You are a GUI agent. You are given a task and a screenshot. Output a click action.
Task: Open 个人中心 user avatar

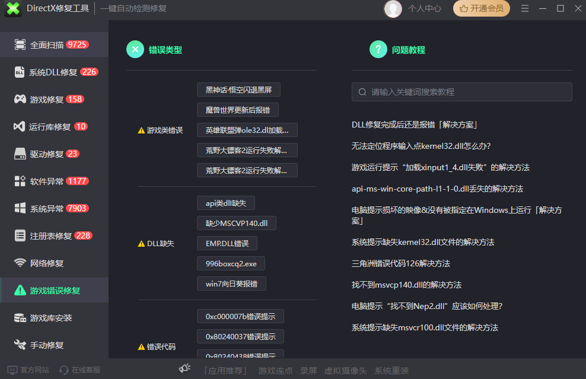click(x=393, y=8)
